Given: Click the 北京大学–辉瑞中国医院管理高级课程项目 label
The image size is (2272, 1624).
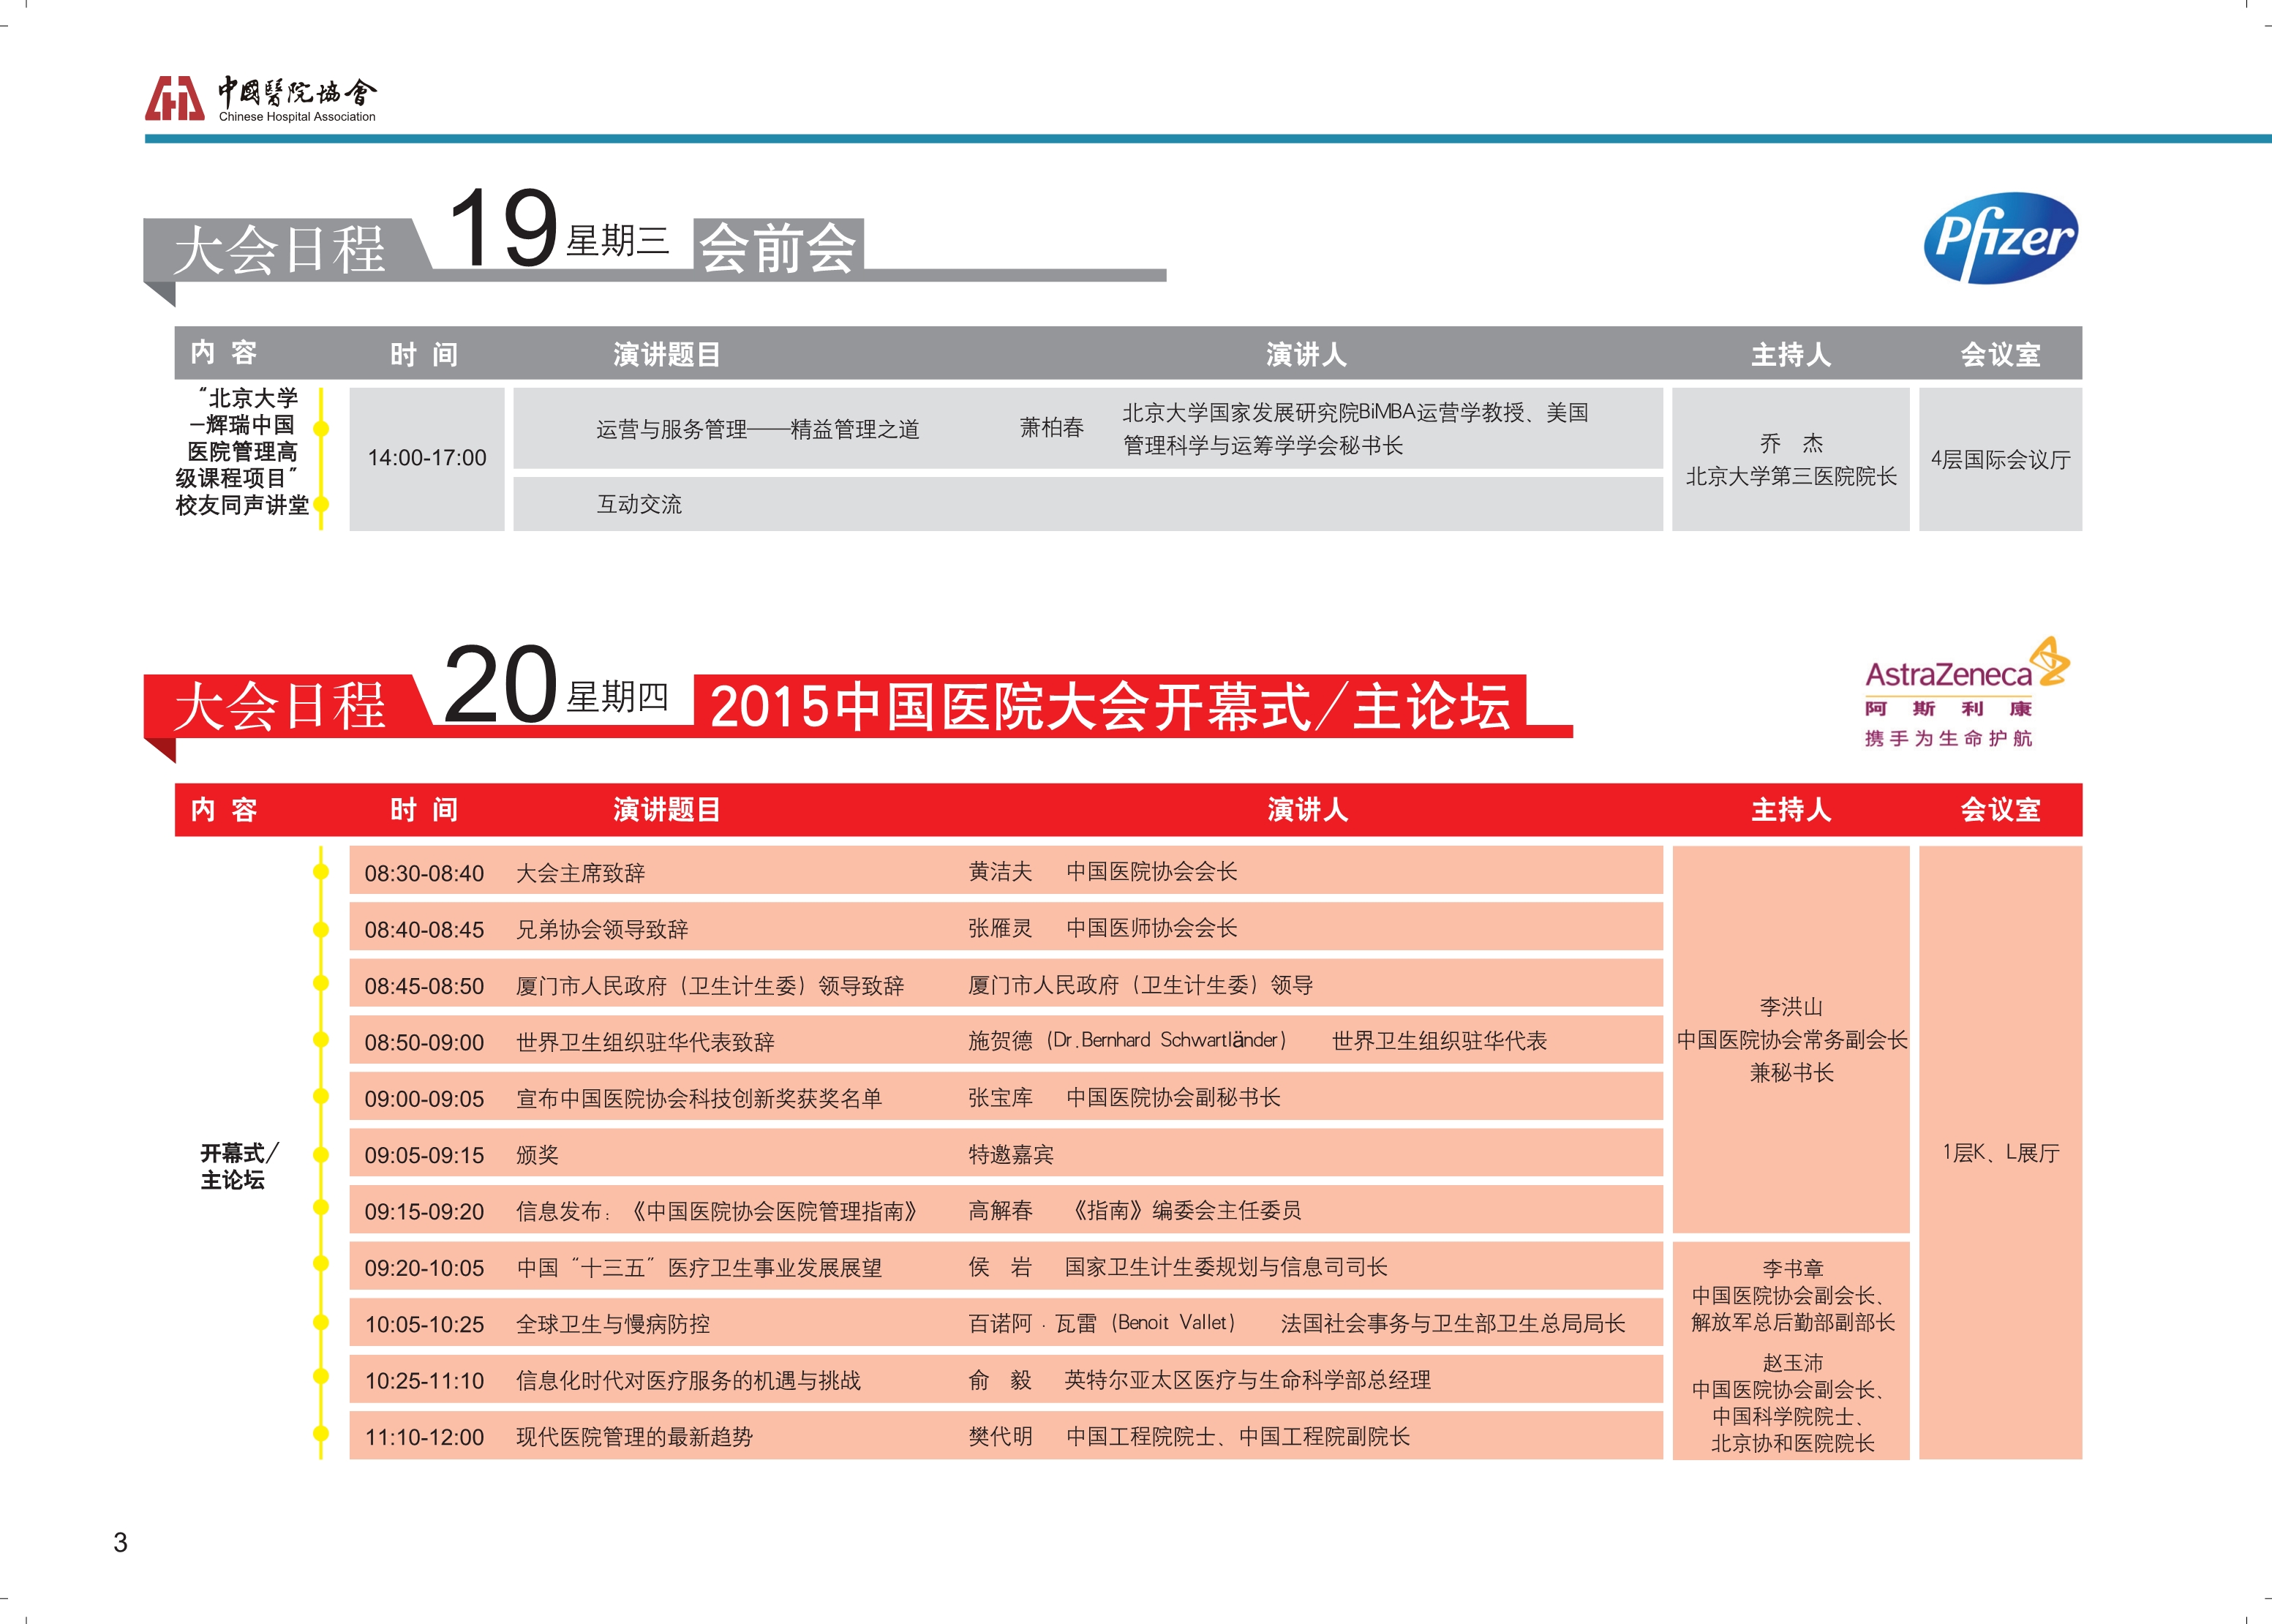Looking at the screenshot, I should tap(241, 451).
